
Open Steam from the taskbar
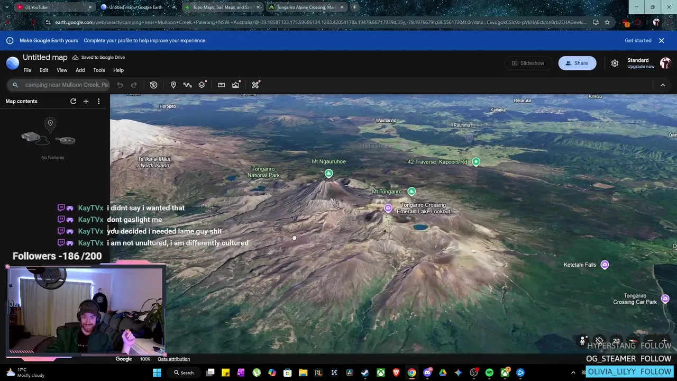pyautogui.click(x=365, y=373)
